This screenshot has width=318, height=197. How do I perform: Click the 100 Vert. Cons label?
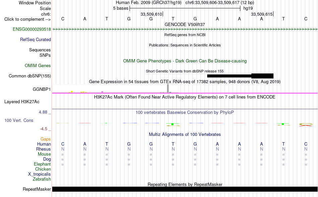(x=19, y=120)
